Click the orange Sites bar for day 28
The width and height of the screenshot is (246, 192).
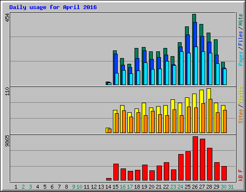point(210,116)
